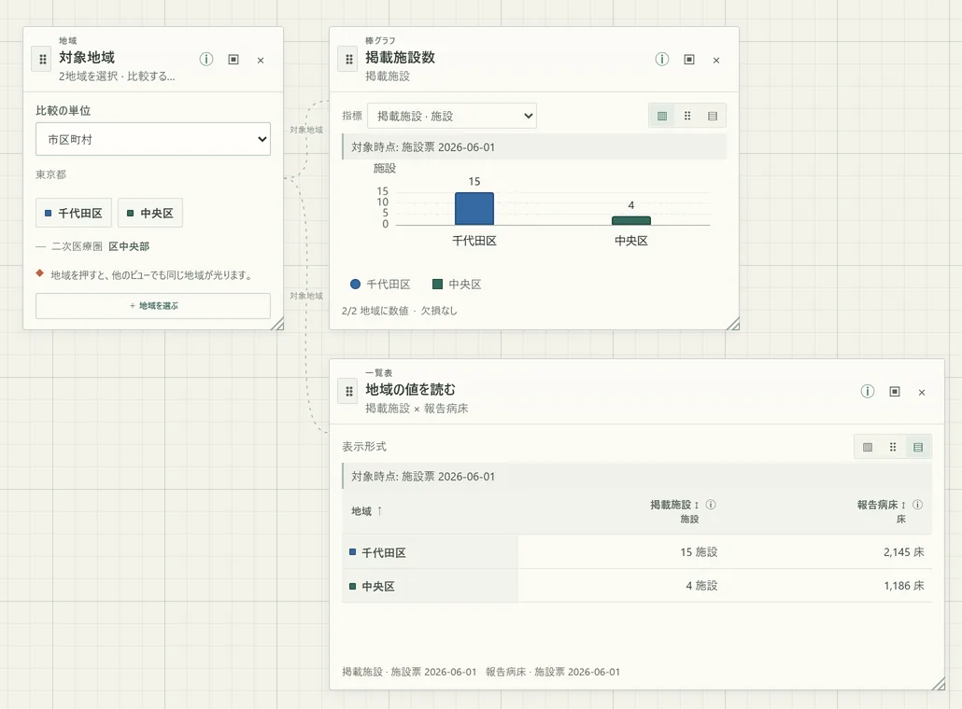962x709 pixels.
Task: Switch 掲載施設数 card to bar chart view
Action: pyautogui.click(x=662, y=116)
